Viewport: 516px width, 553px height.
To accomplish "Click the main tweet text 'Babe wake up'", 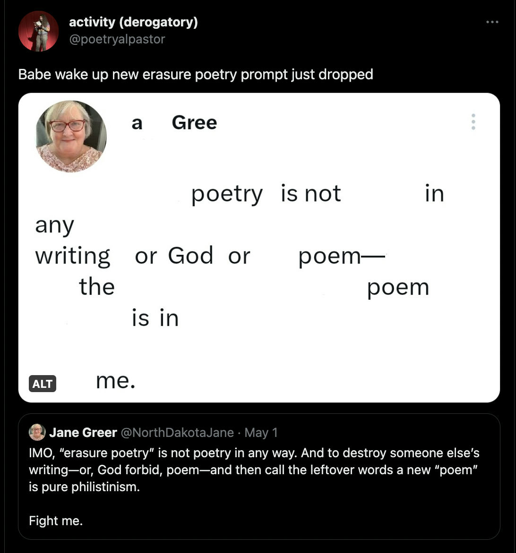I will 196,75.
